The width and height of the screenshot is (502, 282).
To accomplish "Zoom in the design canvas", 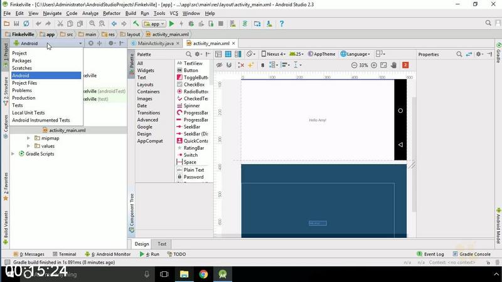I will 373,65.
